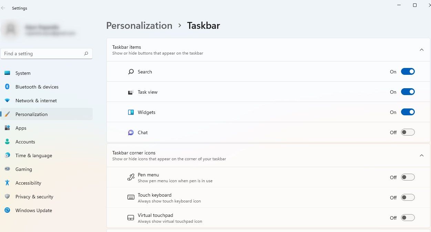
Task: Go back to Personalization via breadcrumb
Action: [139, 26]
